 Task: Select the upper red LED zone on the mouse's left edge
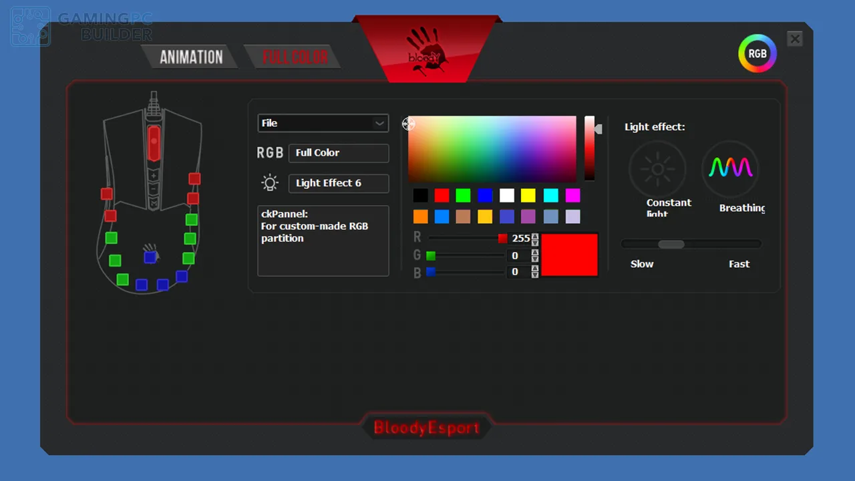click(x=107, y=194)
